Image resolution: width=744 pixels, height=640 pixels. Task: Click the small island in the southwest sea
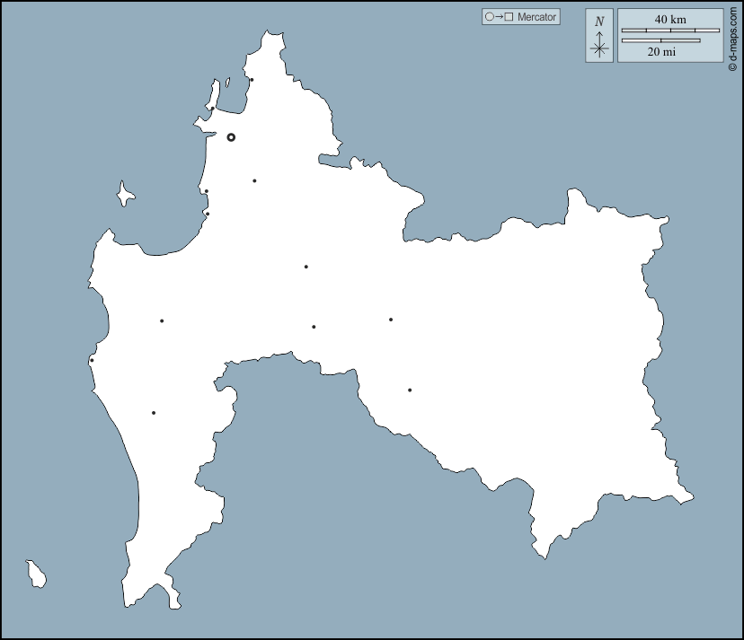[x=36, y=574]
